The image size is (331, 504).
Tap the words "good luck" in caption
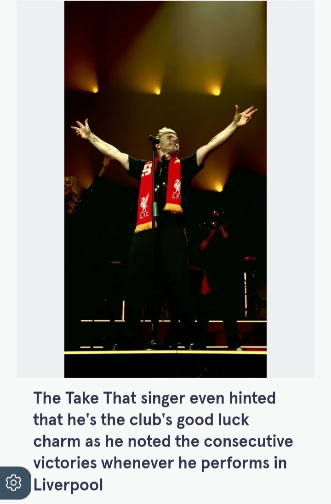point(213,420)
